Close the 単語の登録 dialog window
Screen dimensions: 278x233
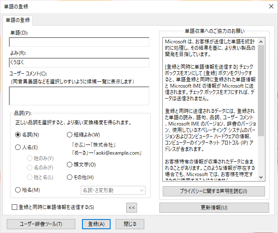pyautogui.click(x=271, y=6)
